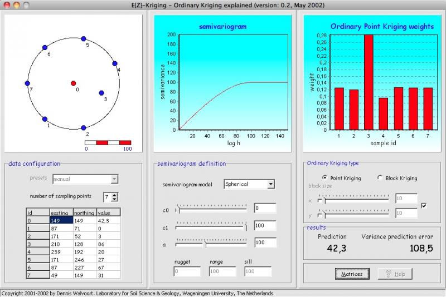Click the c0 nugget slider track

click(212, 210)
